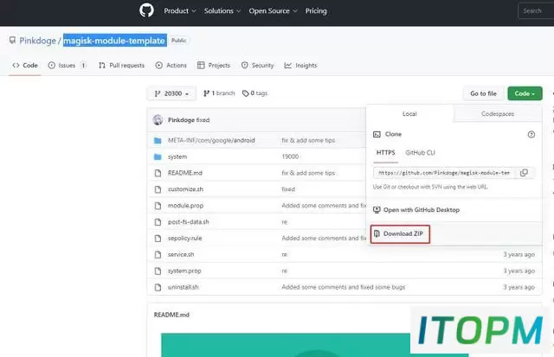Open the 'fixed' latest commit message
This screenshot has width=554, height=357.
(x=203, y=120)
